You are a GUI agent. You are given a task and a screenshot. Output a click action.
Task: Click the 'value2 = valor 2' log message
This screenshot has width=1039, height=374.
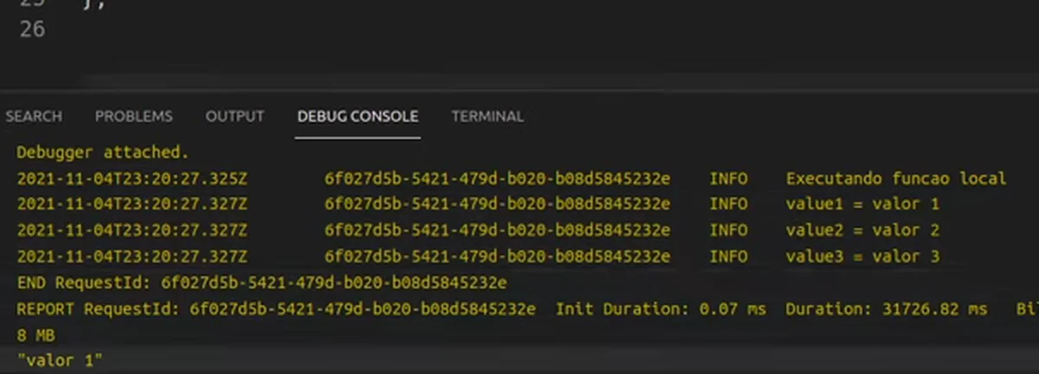pyautogui.click(x=862, y=230)
